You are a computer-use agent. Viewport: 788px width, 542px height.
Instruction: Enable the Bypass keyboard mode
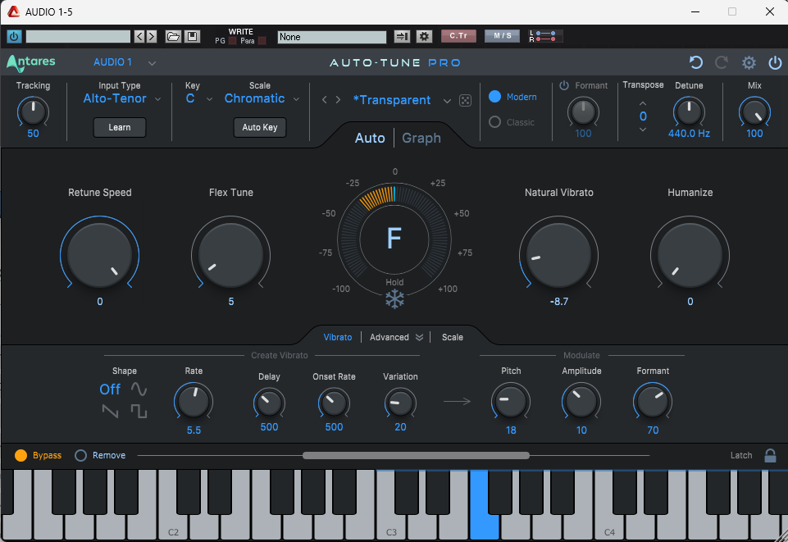(20, 455)
